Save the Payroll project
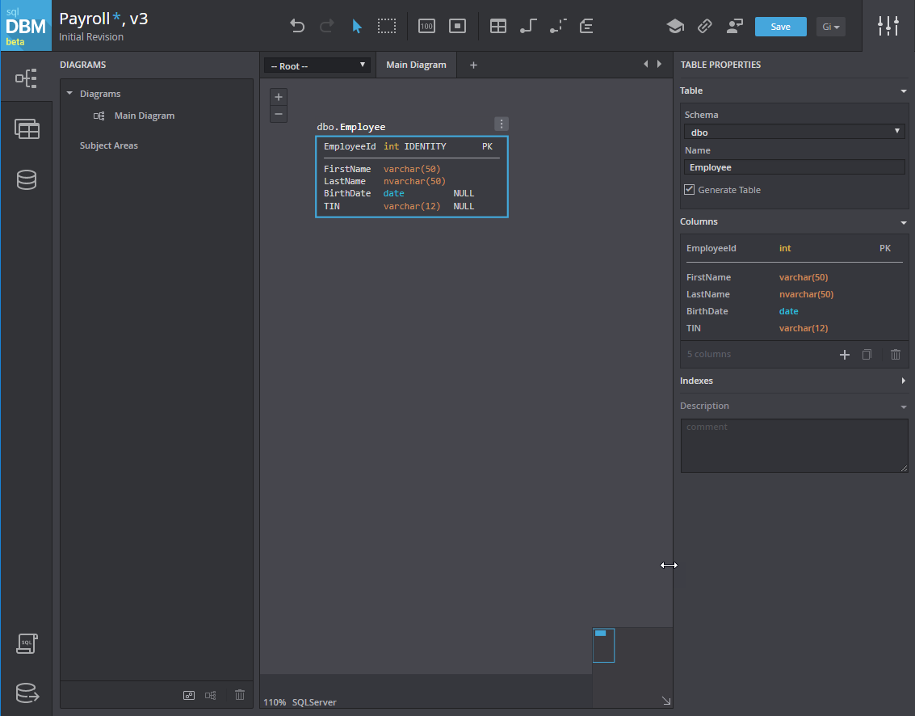 click(x=780, y=26)
